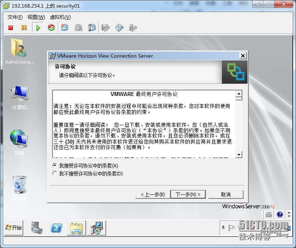
Task: Click the installer title bar icon
Action: click(52, 56)
